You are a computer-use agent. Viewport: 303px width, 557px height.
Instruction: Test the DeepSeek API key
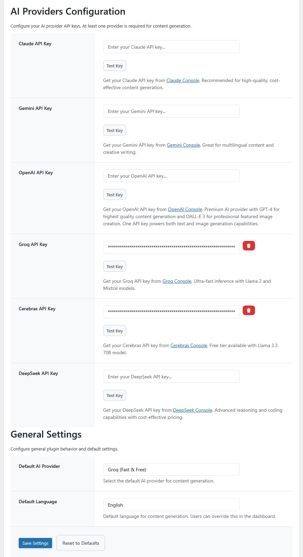coord(114,396)
